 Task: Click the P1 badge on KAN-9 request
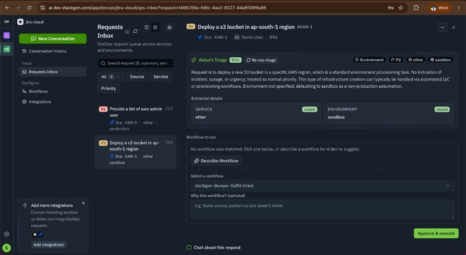(x=103, y=109)
